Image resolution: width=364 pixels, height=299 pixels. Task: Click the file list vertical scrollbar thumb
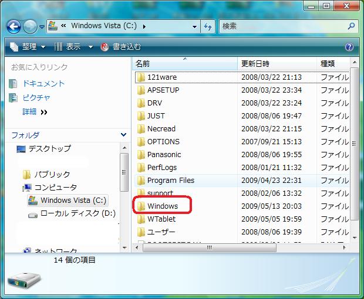pos(354,144)
